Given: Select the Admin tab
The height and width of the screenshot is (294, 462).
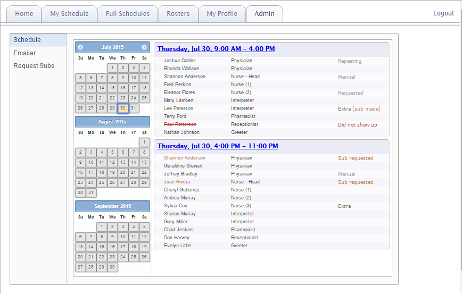Looking at the screenshot, I should point(265,14).
